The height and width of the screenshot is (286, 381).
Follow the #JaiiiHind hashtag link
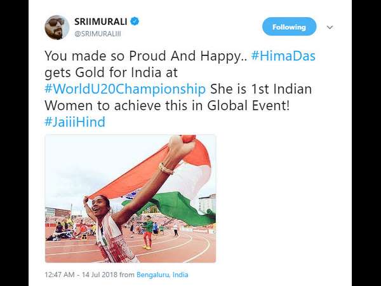click(x=75, y=122)
